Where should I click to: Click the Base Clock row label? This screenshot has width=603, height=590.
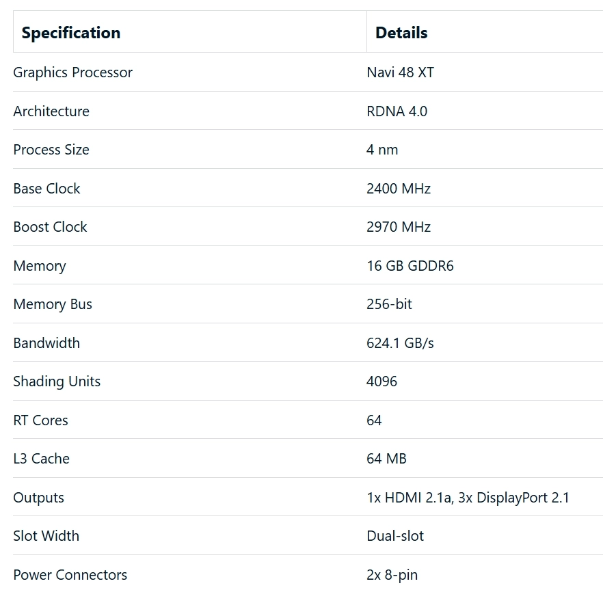click(46, 189)
